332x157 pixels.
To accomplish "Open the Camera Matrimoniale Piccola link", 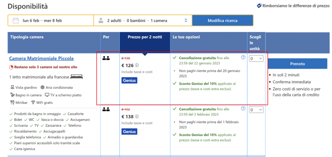I will [x=41, y=58].
